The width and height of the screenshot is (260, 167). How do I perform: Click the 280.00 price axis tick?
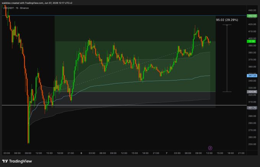point(252,123)
